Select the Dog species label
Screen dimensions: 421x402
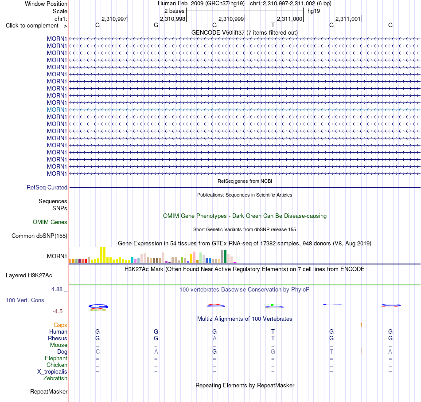tap(62, 352)
